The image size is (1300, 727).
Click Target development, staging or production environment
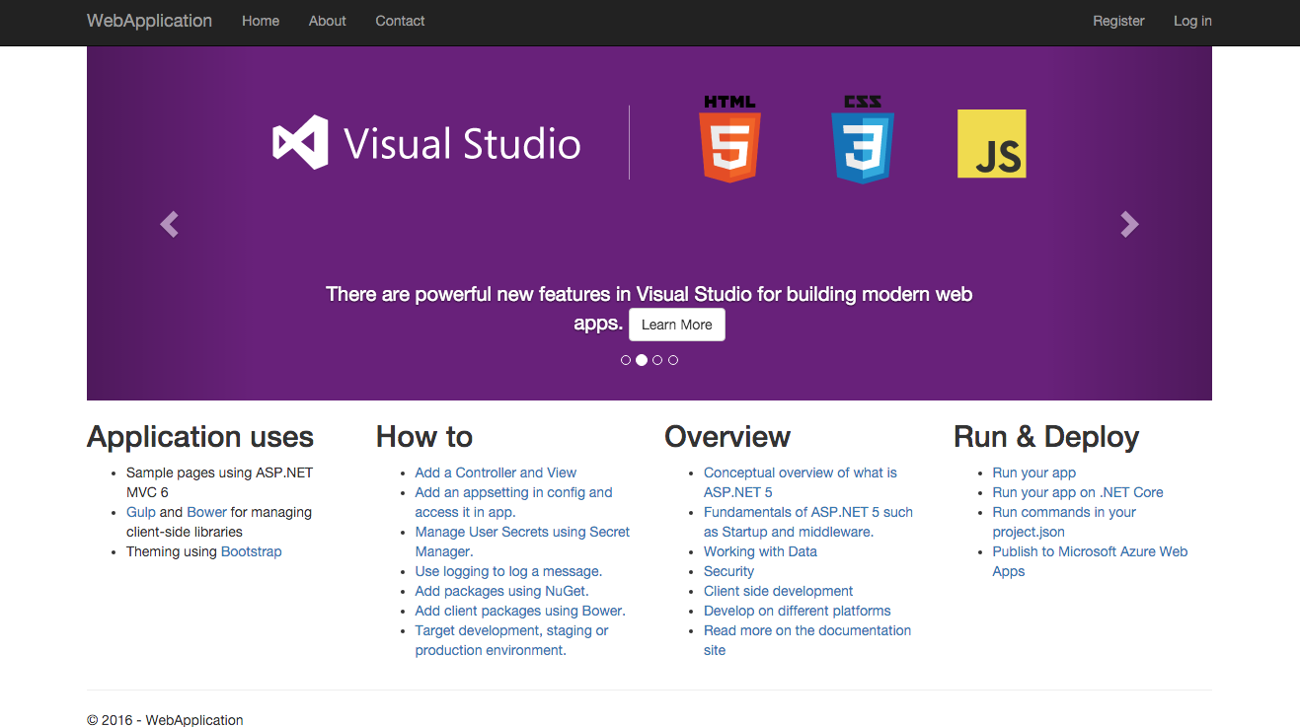point(511,640)
